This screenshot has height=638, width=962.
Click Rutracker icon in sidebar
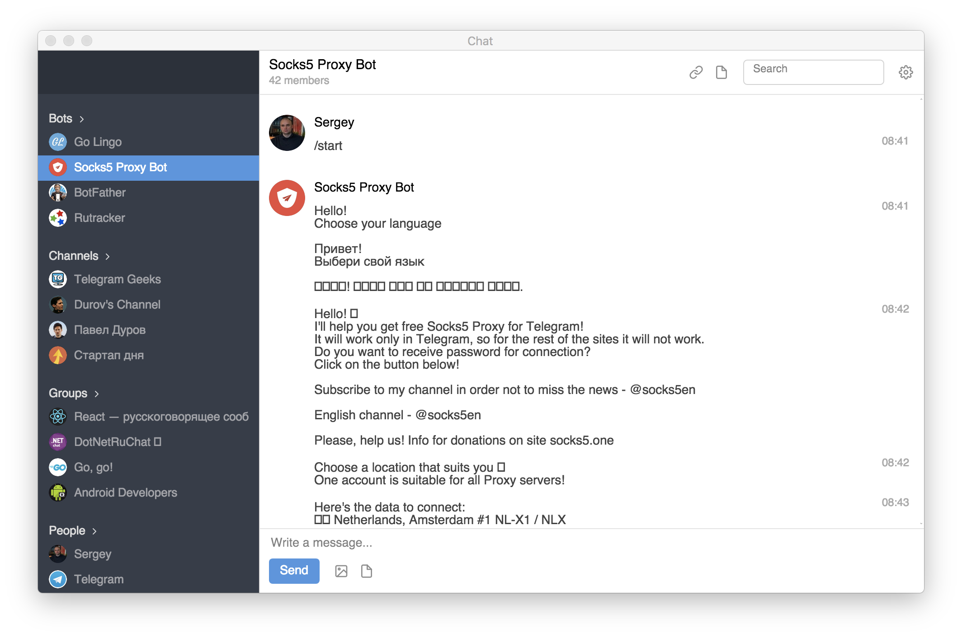tap(57, 217)
